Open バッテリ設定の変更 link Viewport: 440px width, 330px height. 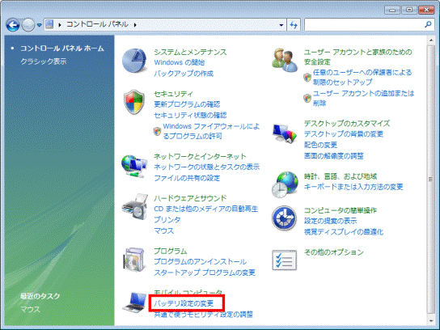(184, 303)
